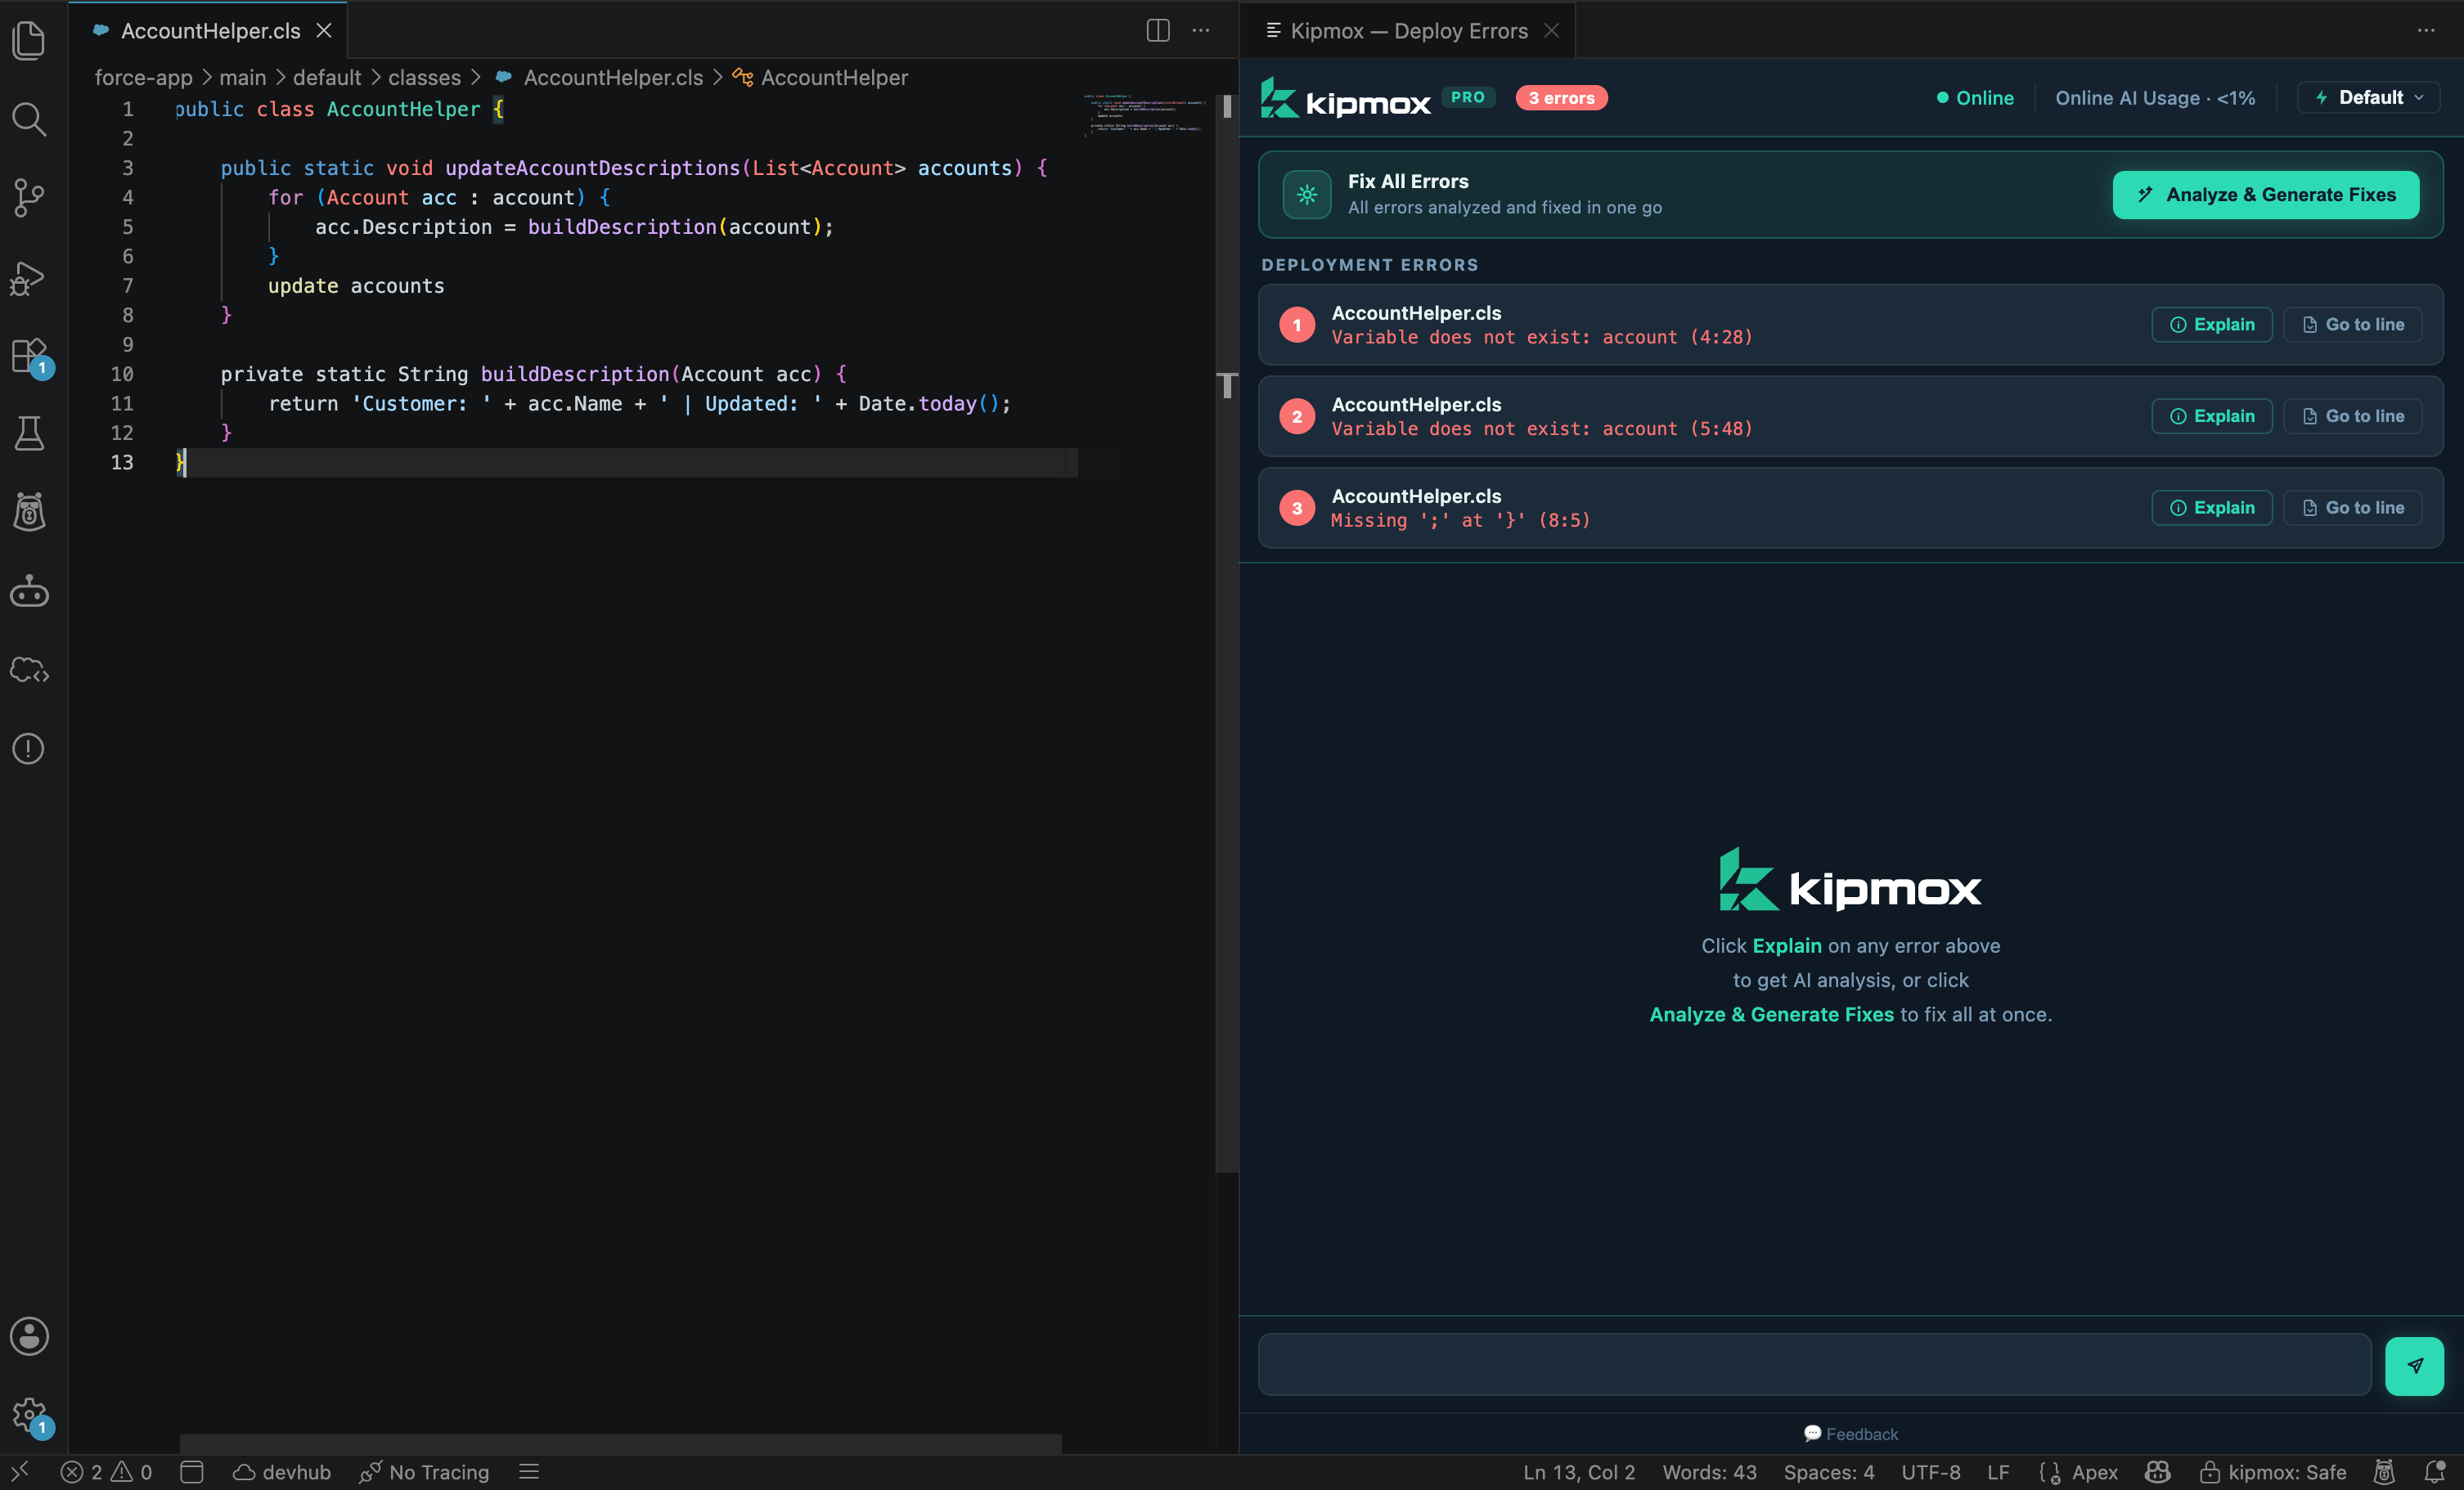Image resolution: width=2464 pixels, height=1490 pixels.
Task: Click the AccountHelper.cls file breadcrumb
Action: point(600,77)
